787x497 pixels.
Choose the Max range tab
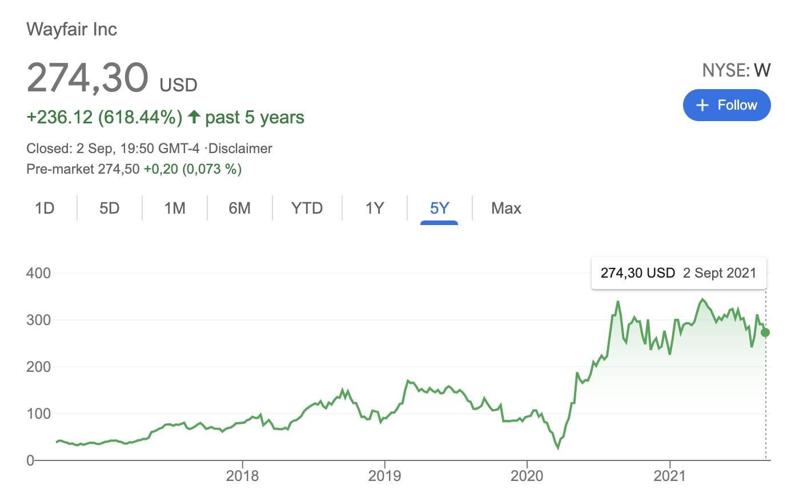[506, 208]
